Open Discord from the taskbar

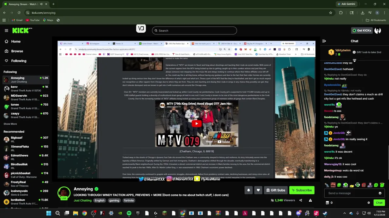[x=298, y=213]
